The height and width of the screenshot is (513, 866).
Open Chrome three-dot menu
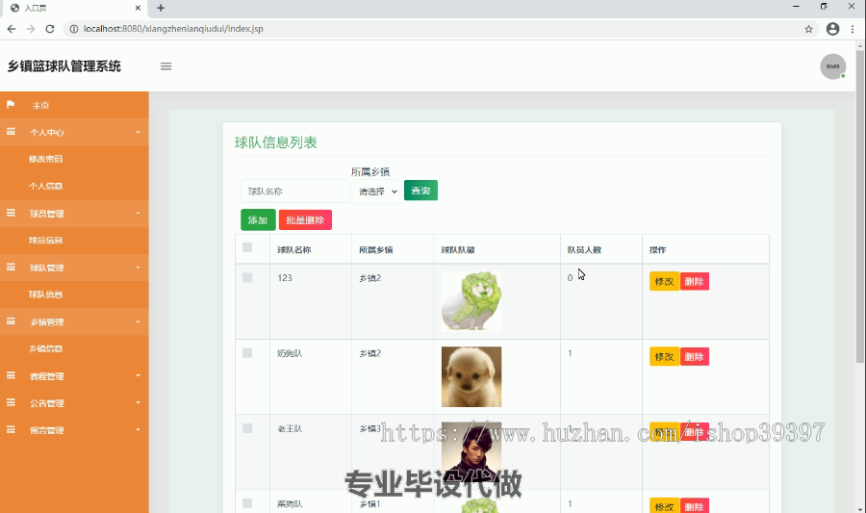click(x=853, y=29)
